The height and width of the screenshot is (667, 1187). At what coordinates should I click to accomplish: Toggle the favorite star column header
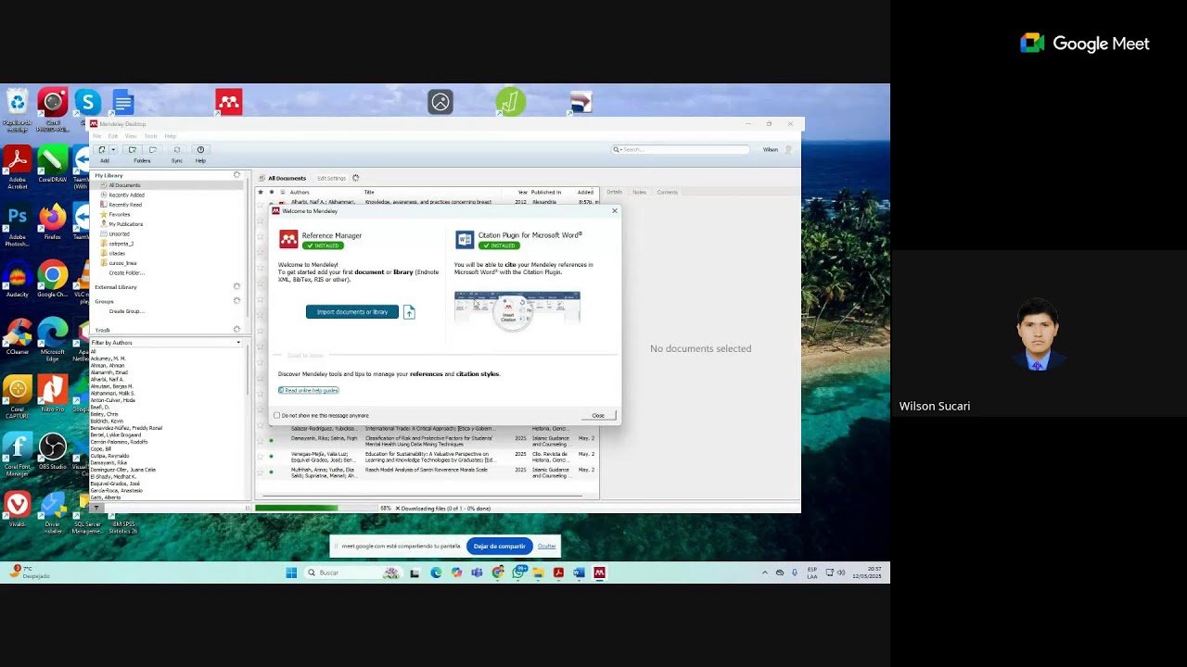click(261, 192)
